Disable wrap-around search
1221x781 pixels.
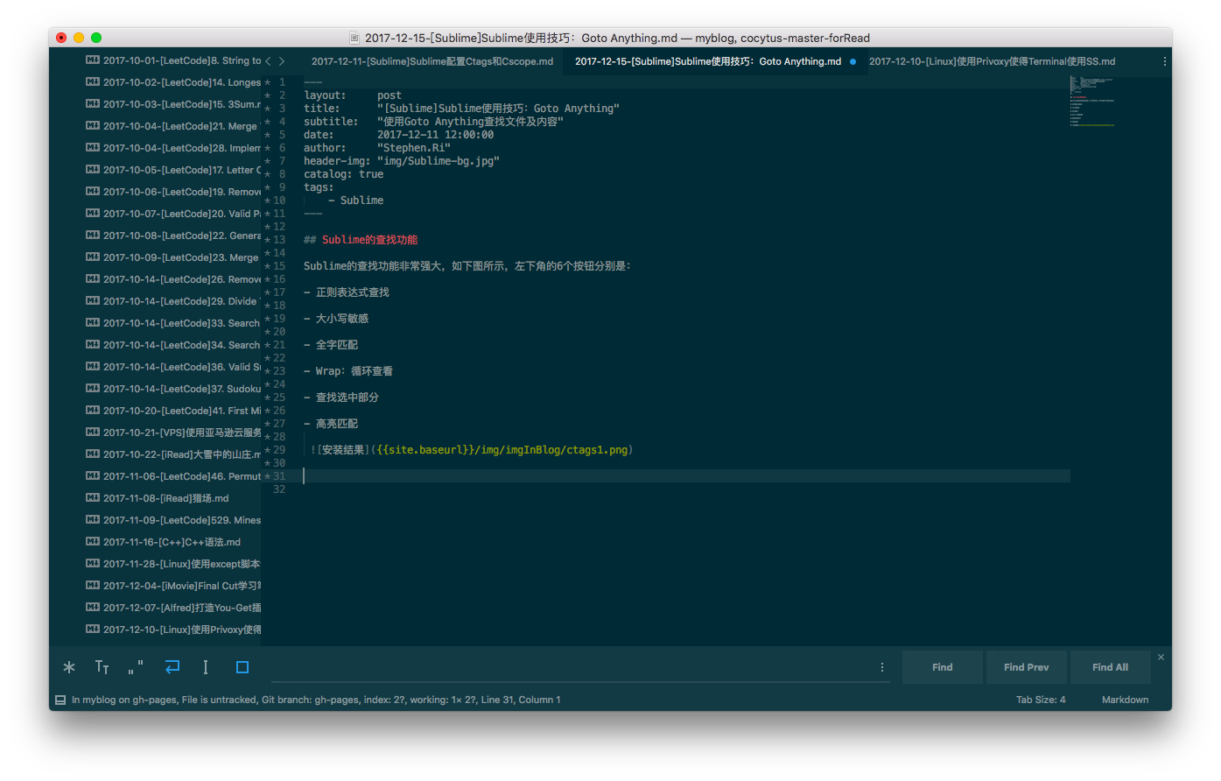click(172, 667)
